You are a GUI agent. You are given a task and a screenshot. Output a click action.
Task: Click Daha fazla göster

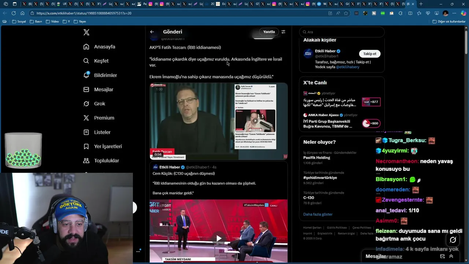pyautogui.click(x=318, y=214)
